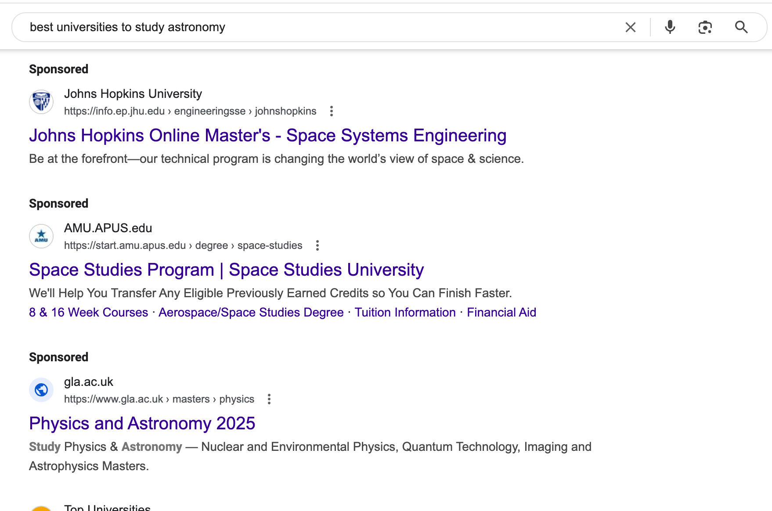This screenshot has height=511, width=772.
Task: Click 'Study Physics & Astronomy' ad description
Action: point(310,457)
